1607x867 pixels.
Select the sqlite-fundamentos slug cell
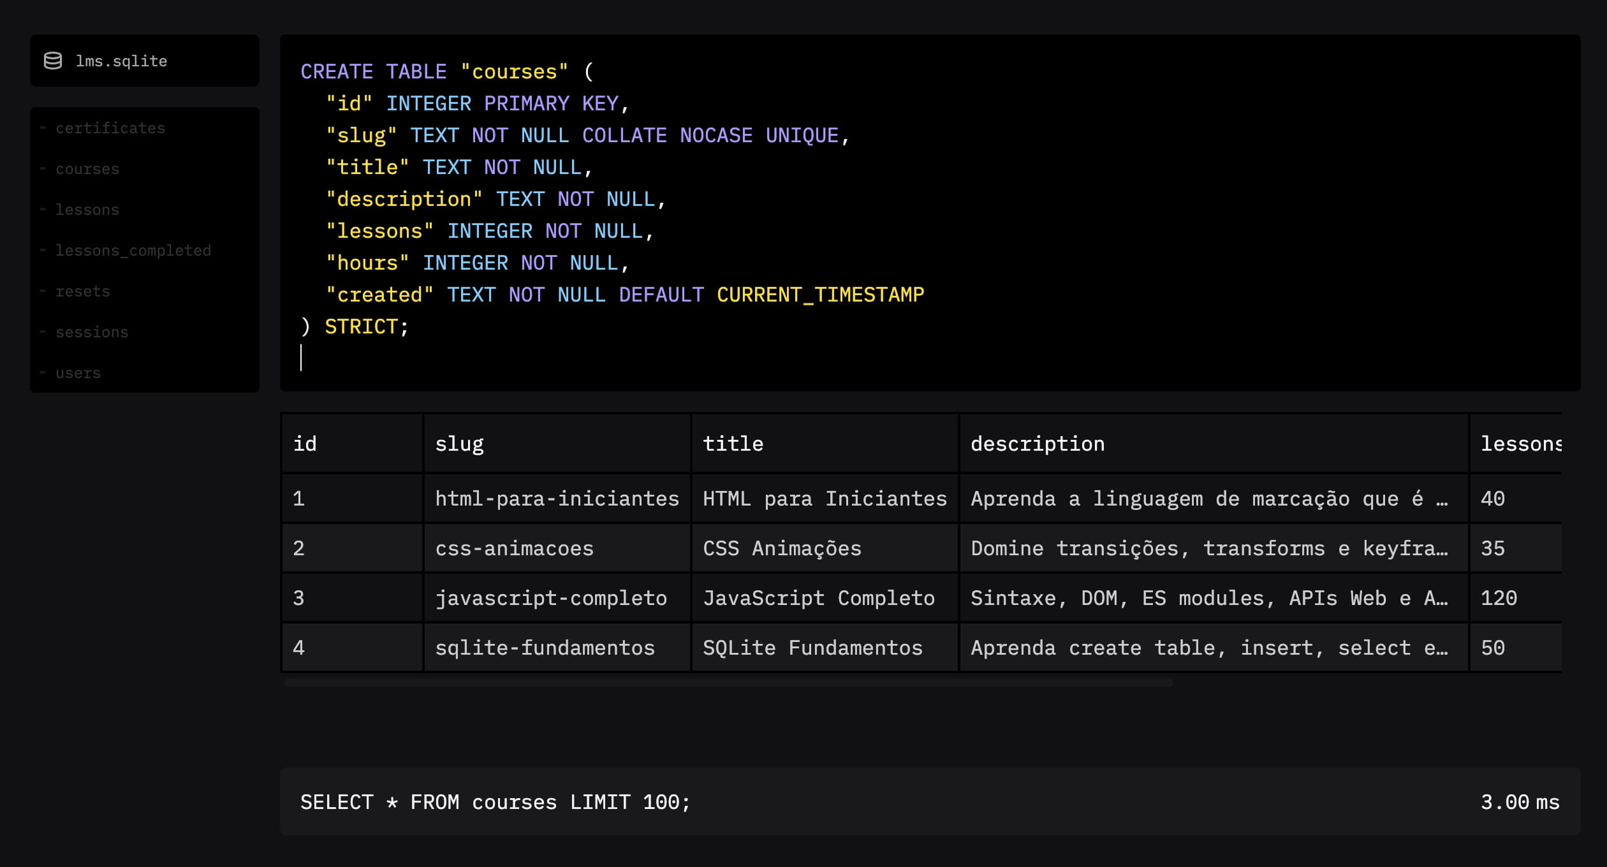point(557,648)
